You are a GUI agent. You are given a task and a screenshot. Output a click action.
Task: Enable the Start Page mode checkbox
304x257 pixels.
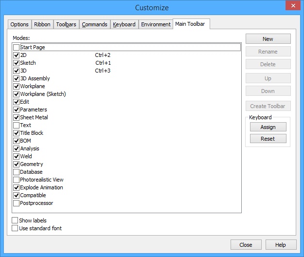tap(17, 47)
